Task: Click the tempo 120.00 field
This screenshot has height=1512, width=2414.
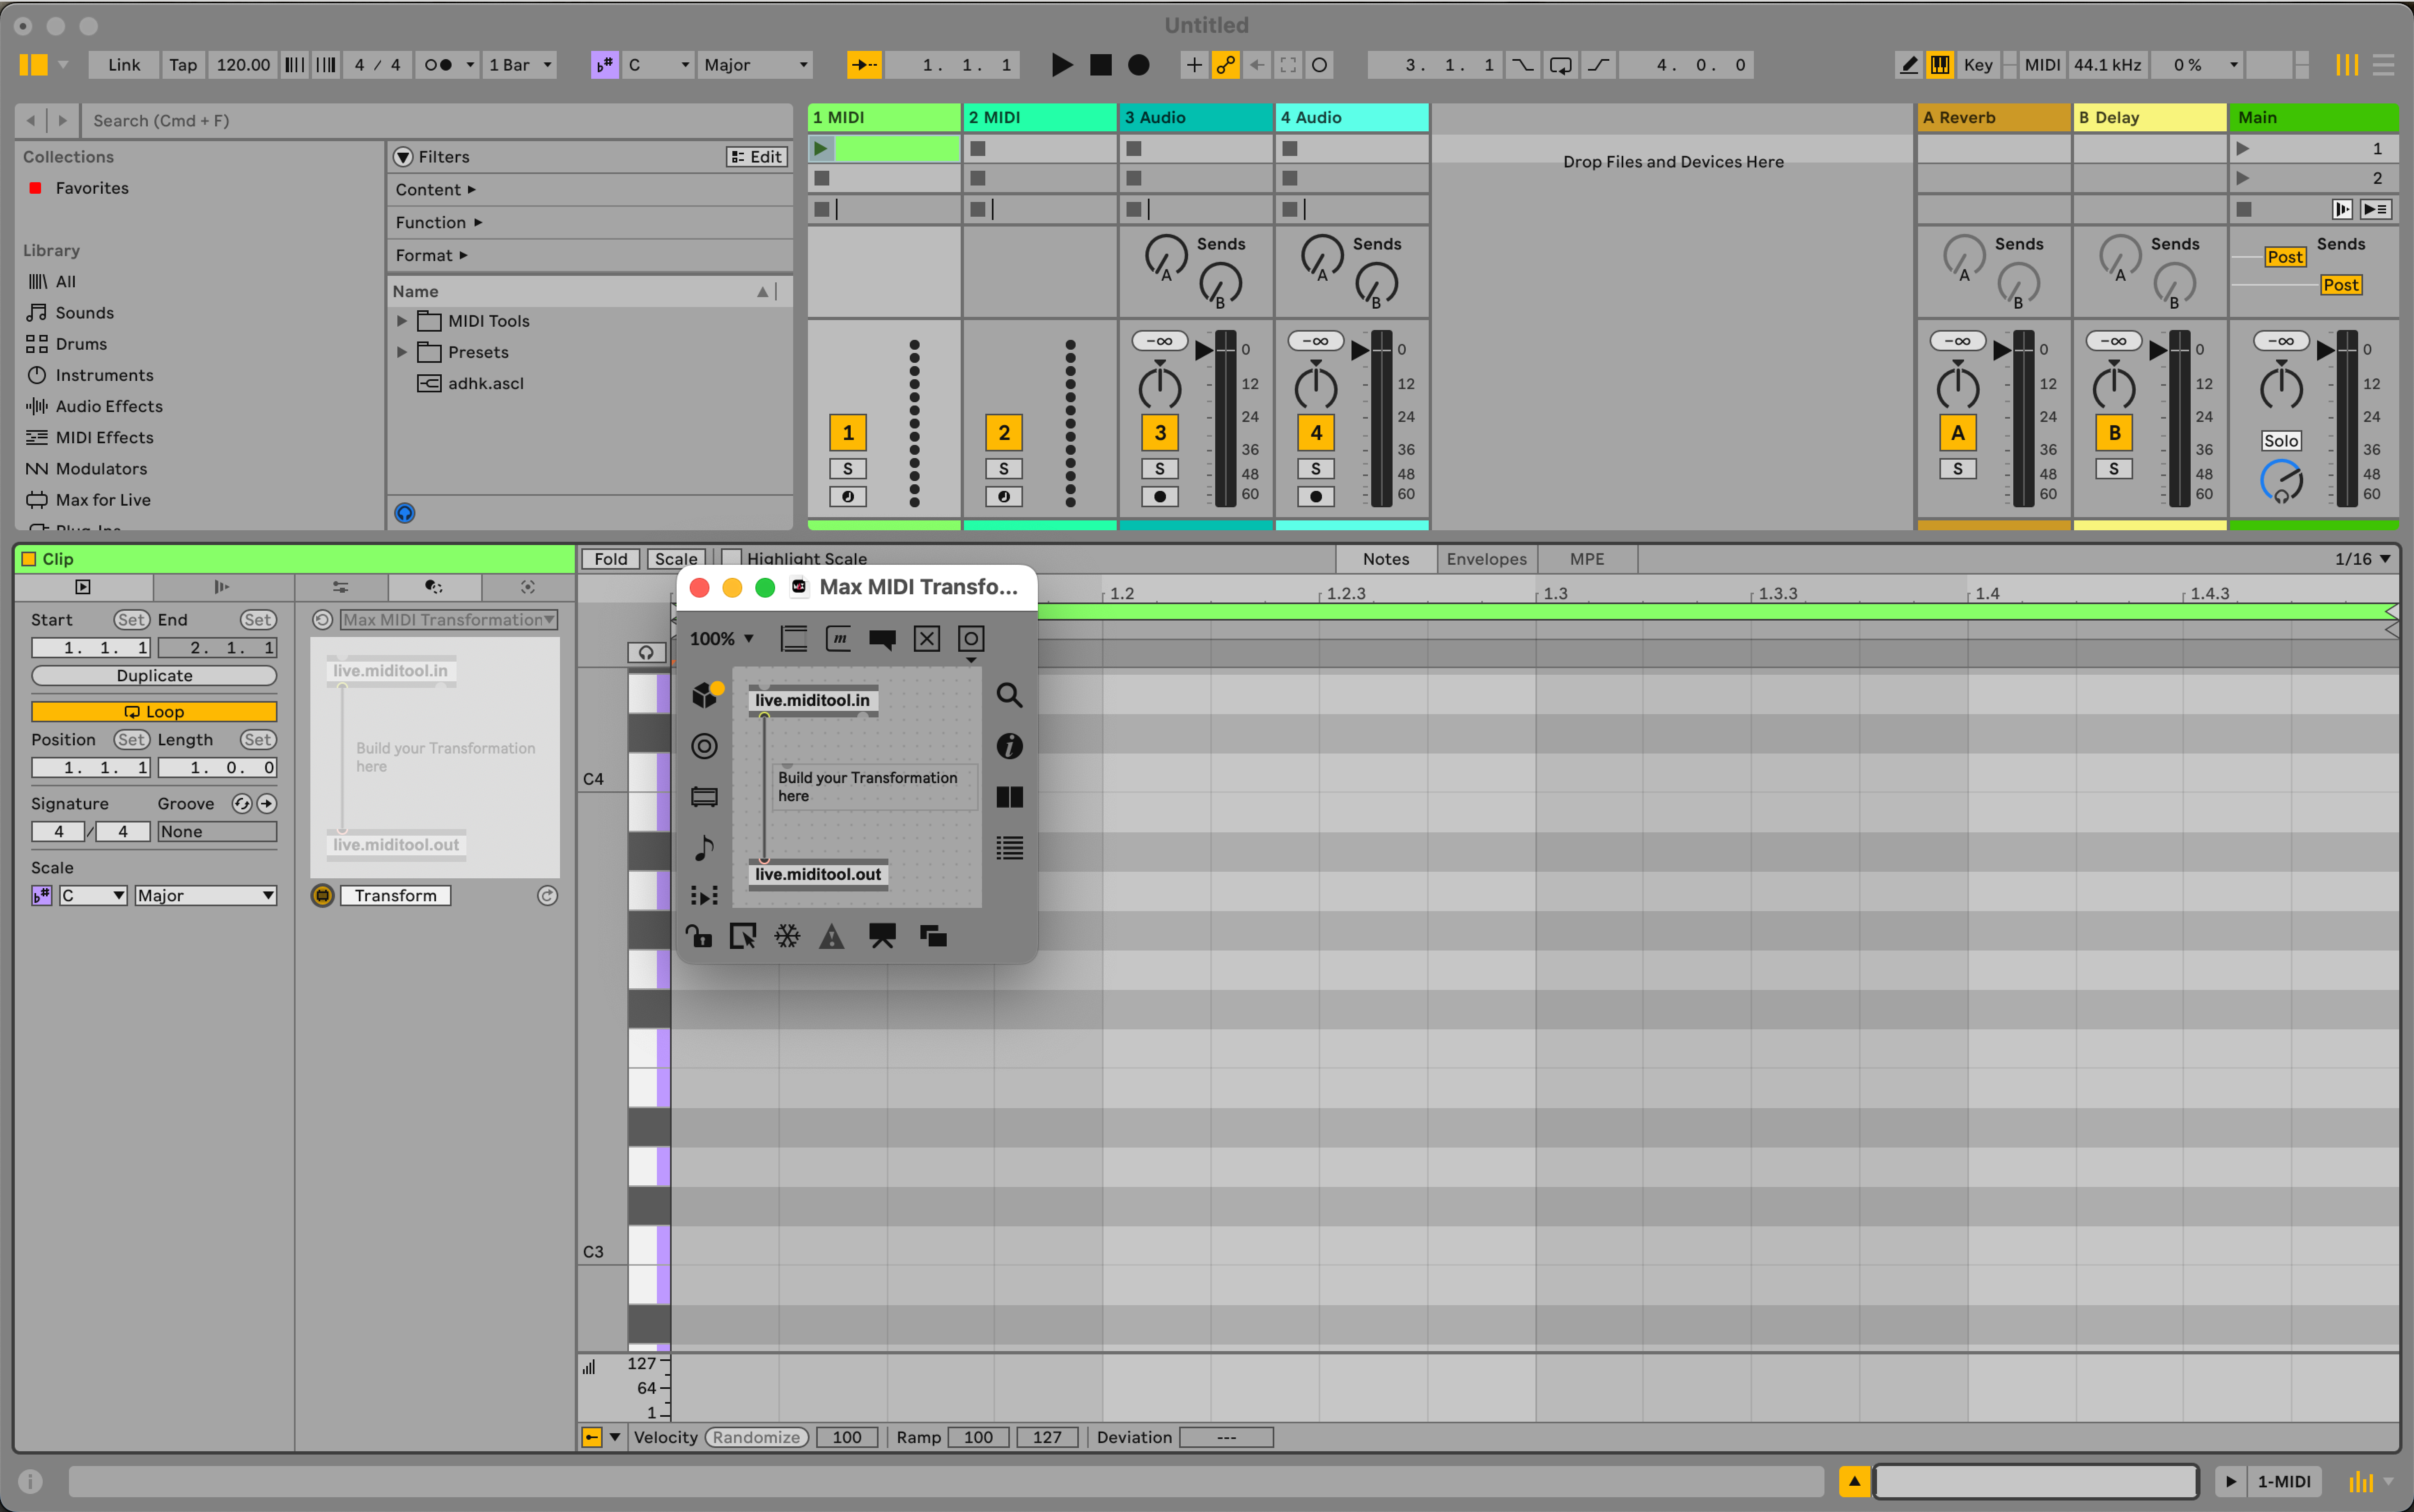Action: 243,65
